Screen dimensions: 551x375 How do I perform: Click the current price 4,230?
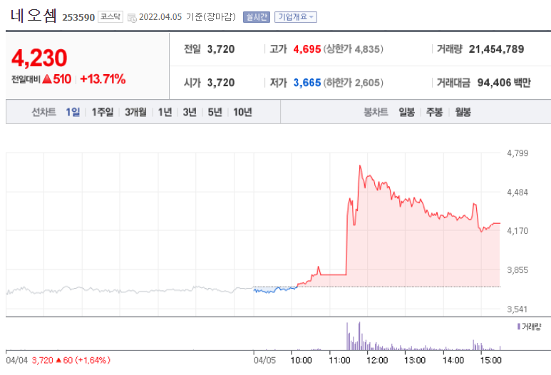click(39, 58)
